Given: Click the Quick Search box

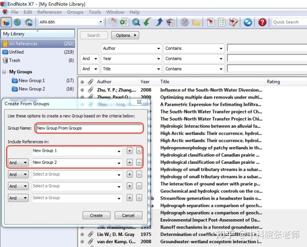Looking at the screenshot, I should coord(289,22).
